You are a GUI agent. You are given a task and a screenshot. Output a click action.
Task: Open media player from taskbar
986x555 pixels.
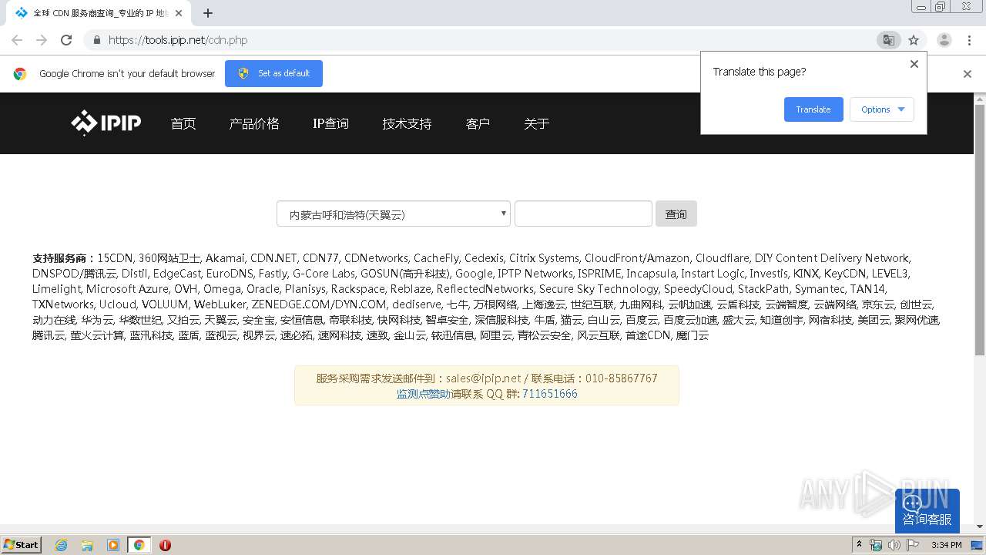pos(113,545)
